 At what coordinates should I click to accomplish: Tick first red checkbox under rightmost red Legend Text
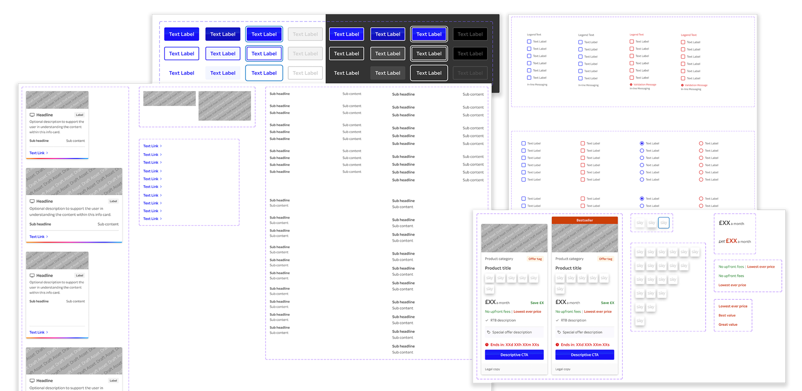click(x=683, y=42)
